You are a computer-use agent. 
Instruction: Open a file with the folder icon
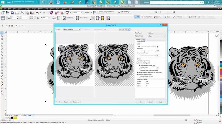(8, 13)
